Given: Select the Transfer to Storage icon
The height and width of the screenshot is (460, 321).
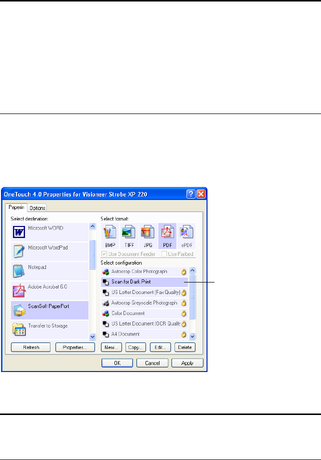Looking at the screenshot, I should tap(19, 329).
